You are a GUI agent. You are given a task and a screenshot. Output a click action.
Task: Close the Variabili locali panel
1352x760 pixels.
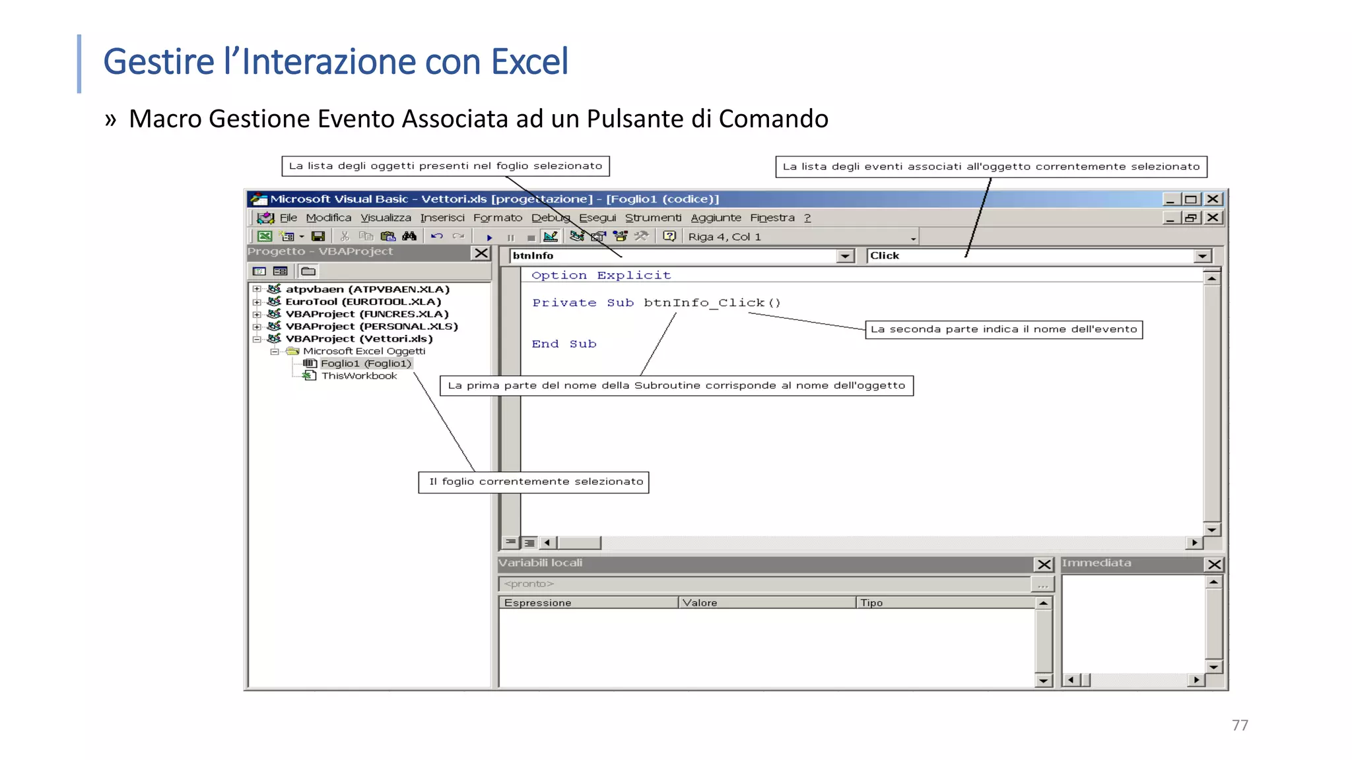(1044, 565)
